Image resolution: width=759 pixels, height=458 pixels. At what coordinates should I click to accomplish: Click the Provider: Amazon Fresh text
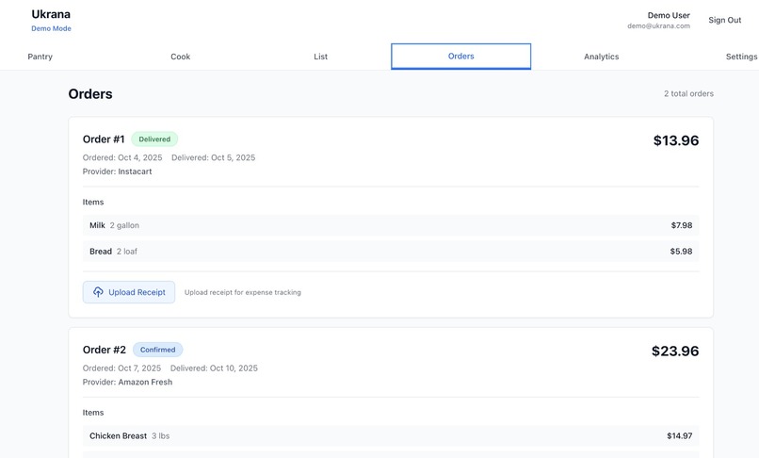point(127,382)
